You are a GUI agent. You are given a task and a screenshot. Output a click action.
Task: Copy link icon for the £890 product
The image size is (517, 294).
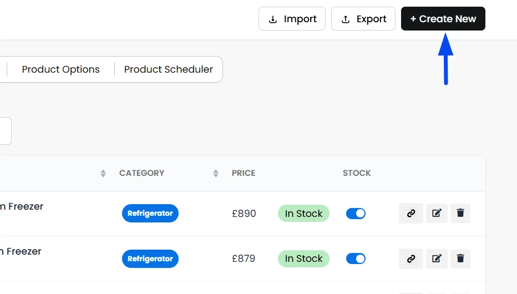click(x=411, y=213)
